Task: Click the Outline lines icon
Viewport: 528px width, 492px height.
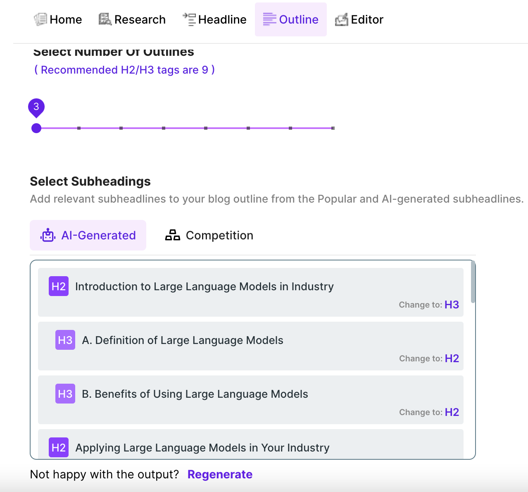Action: coord(269,19)
